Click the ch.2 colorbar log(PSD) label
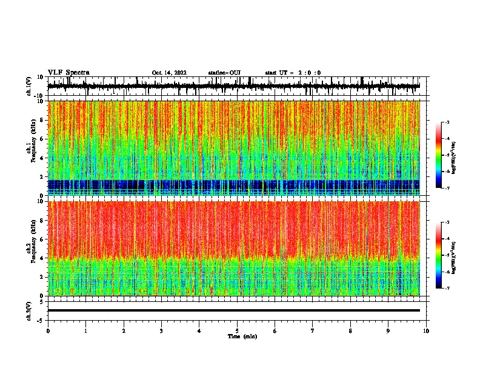 tap(453, 258)
